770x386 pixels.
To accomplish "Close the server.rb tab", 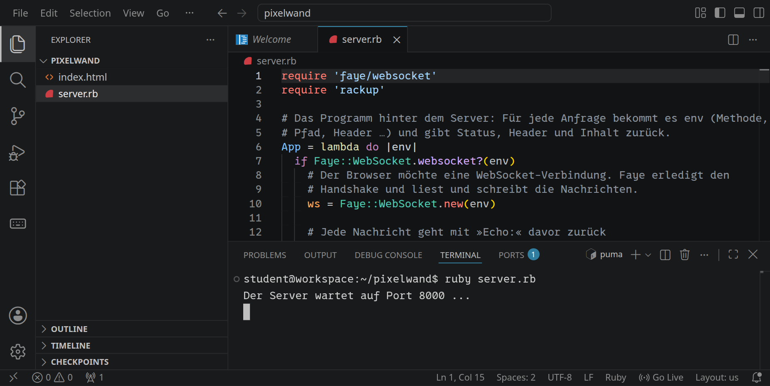I will click(x=397, y=40).
